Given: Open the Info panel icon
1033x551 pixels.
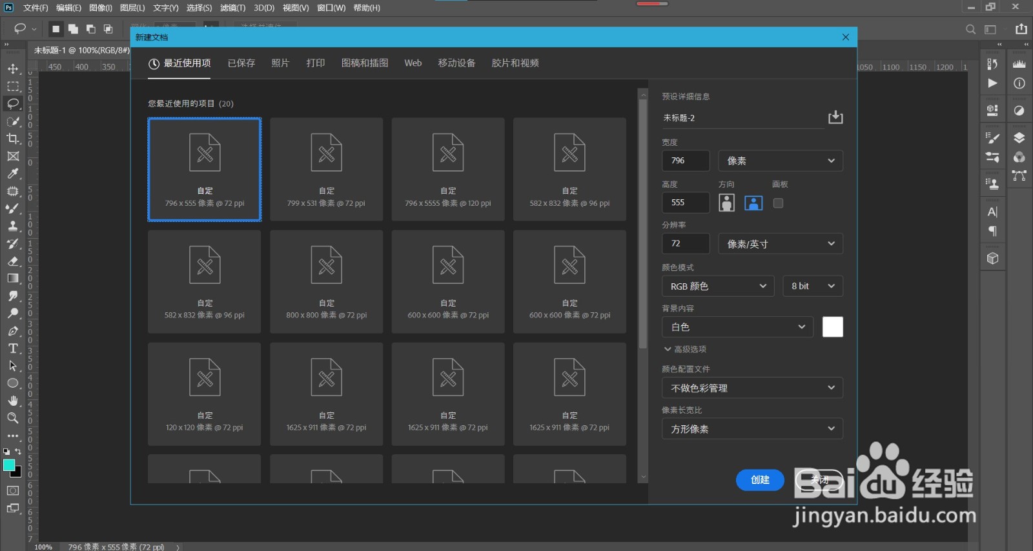Looking at the screenshot, I should point(1019,83).
